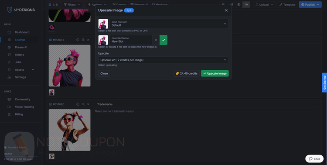Open the Community link

[x=23, y=100]
